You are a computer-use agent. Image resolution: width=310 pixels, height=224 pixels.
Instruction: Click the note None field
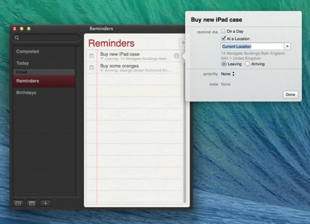click(226, 84)
